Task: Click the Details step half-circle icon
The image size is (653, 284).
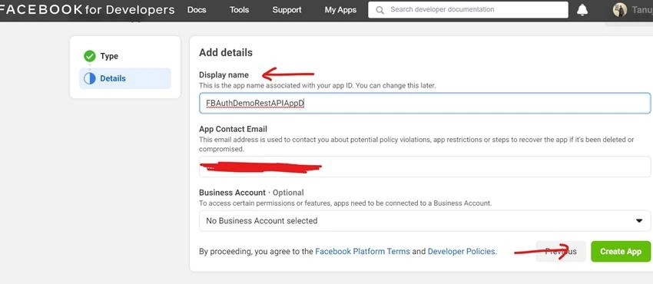Action: pos(90,78)
